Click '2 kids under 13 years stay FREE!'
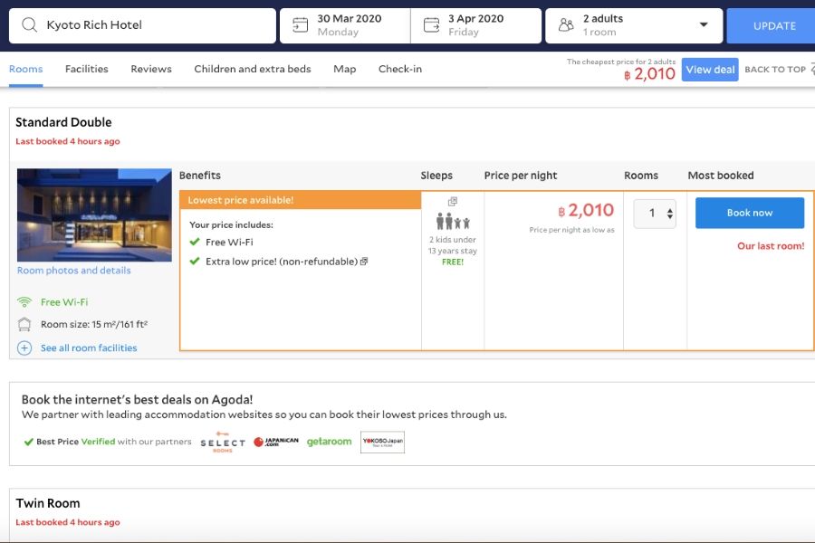 [x=453, y=251]
